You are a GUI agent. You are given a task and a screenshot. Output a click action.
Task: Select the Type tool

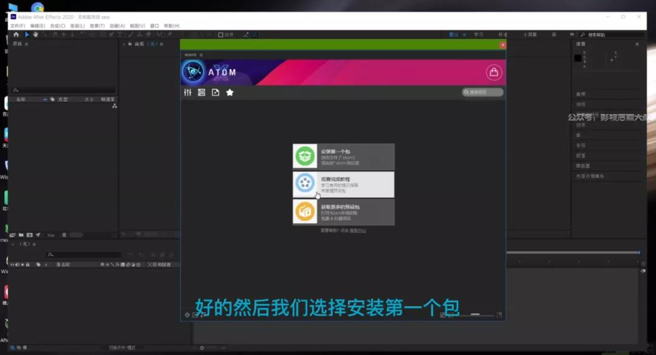coord(120,35)
